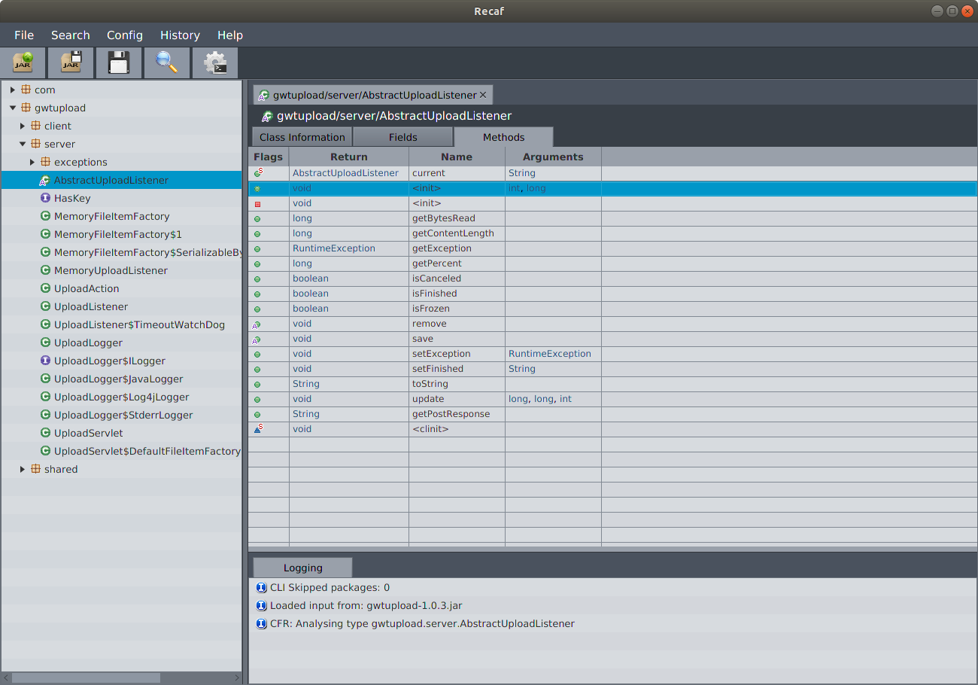Collapse the gwtupload package node
Image resolution: width=978 pixels, height=685 pixels.
pyautogui.click(x=13, y=108)
